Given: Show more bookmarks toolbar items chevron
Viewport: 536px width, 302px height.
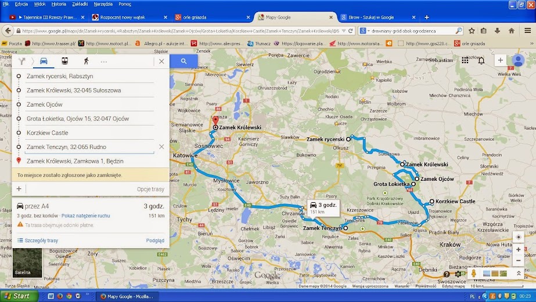Looking at the screenshot, I should [531, 43].
